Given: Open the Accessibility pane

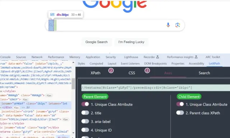Looking at the screenshot, I should point(197,64).
